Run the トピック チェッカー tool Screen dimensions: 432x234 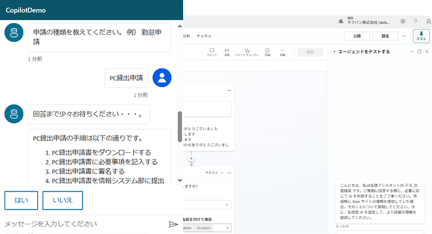[x=247, y=52]
